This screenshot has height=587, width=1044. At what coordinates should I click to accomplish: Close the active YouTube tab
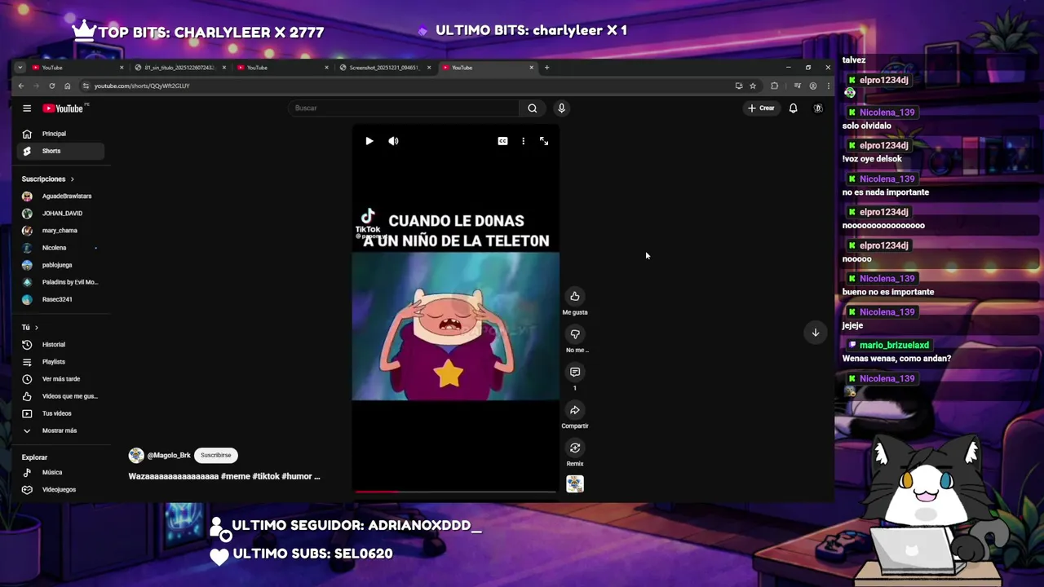click(x=531, y=68)
